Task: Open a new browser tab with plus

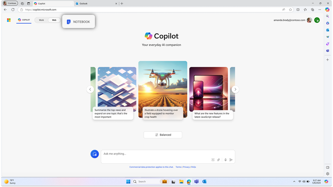Action: [x=122, y=4]
